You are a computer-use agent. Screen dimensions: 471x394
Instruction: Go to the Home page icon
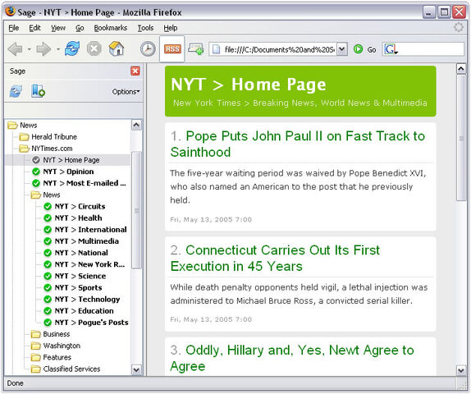click(x=117, y=48)
